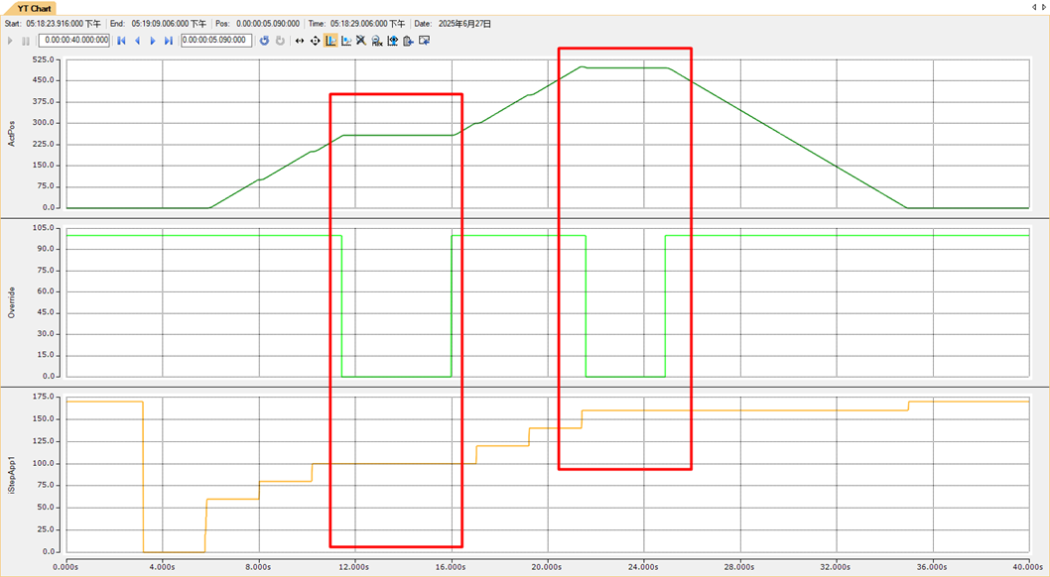Viewport: 1050px width, 577px height.
Task: Toggle the highlighted stacked axes mode icon
Action: click(x=330, y=41)
